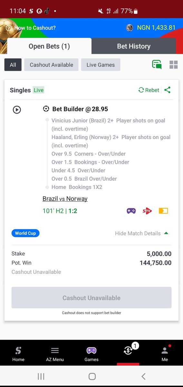The height and width of the screenshot is (387, 183).
Task: Share the bet slip via share icon
Action: coord(167,90)
